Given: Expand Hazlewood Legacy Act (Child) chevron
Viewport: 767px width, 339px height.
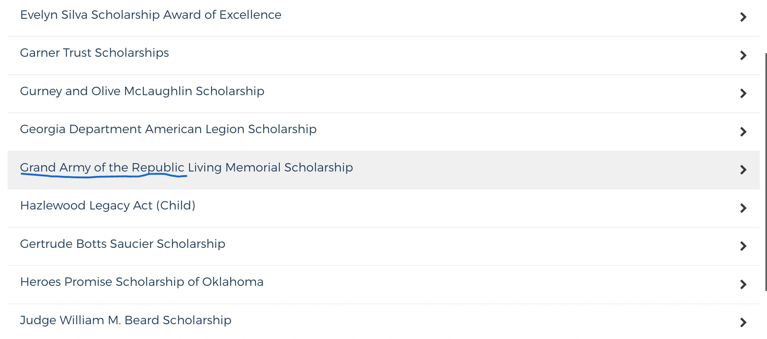Looking at the screenshot, I should tap(743, 208).
